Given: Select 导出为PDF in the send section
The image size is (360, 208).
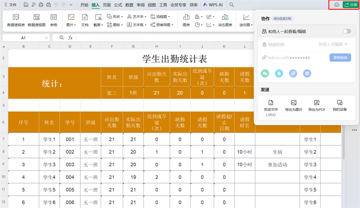Looking at the screenshot, I should [316, 106].
